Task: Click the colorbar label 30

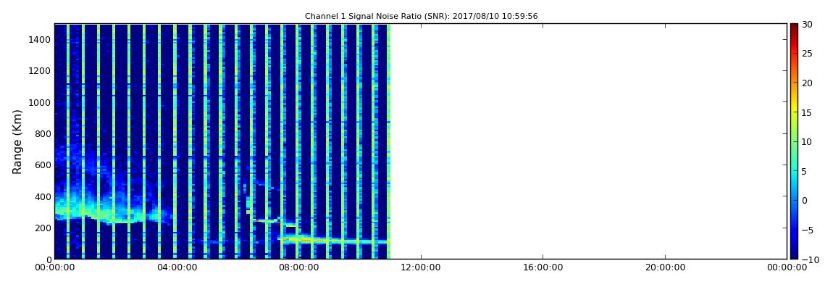Action: pos(808,24)
